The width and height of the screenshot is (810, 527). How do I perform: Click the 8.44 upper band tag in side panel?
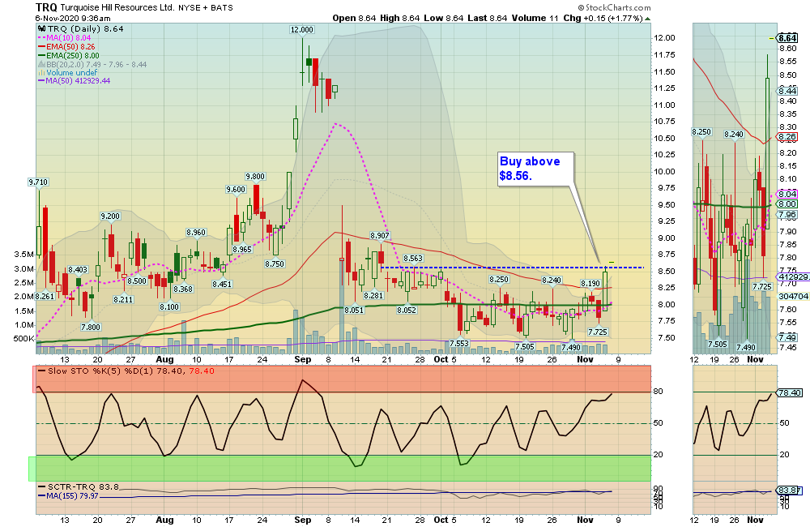click(x=788, y=91)
